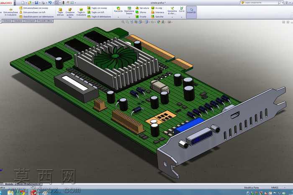Screen dimensions: 293x195
Task: Open Creazione guidata fori tool
Action: tap(70, 13)
